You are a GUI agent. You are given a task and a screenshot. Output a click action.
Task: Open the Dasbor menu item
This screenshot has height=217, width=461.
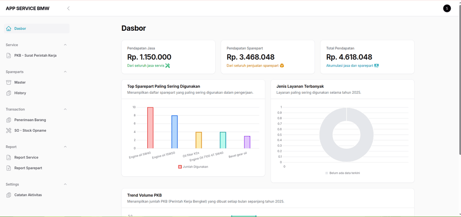(x=37, y=29)
